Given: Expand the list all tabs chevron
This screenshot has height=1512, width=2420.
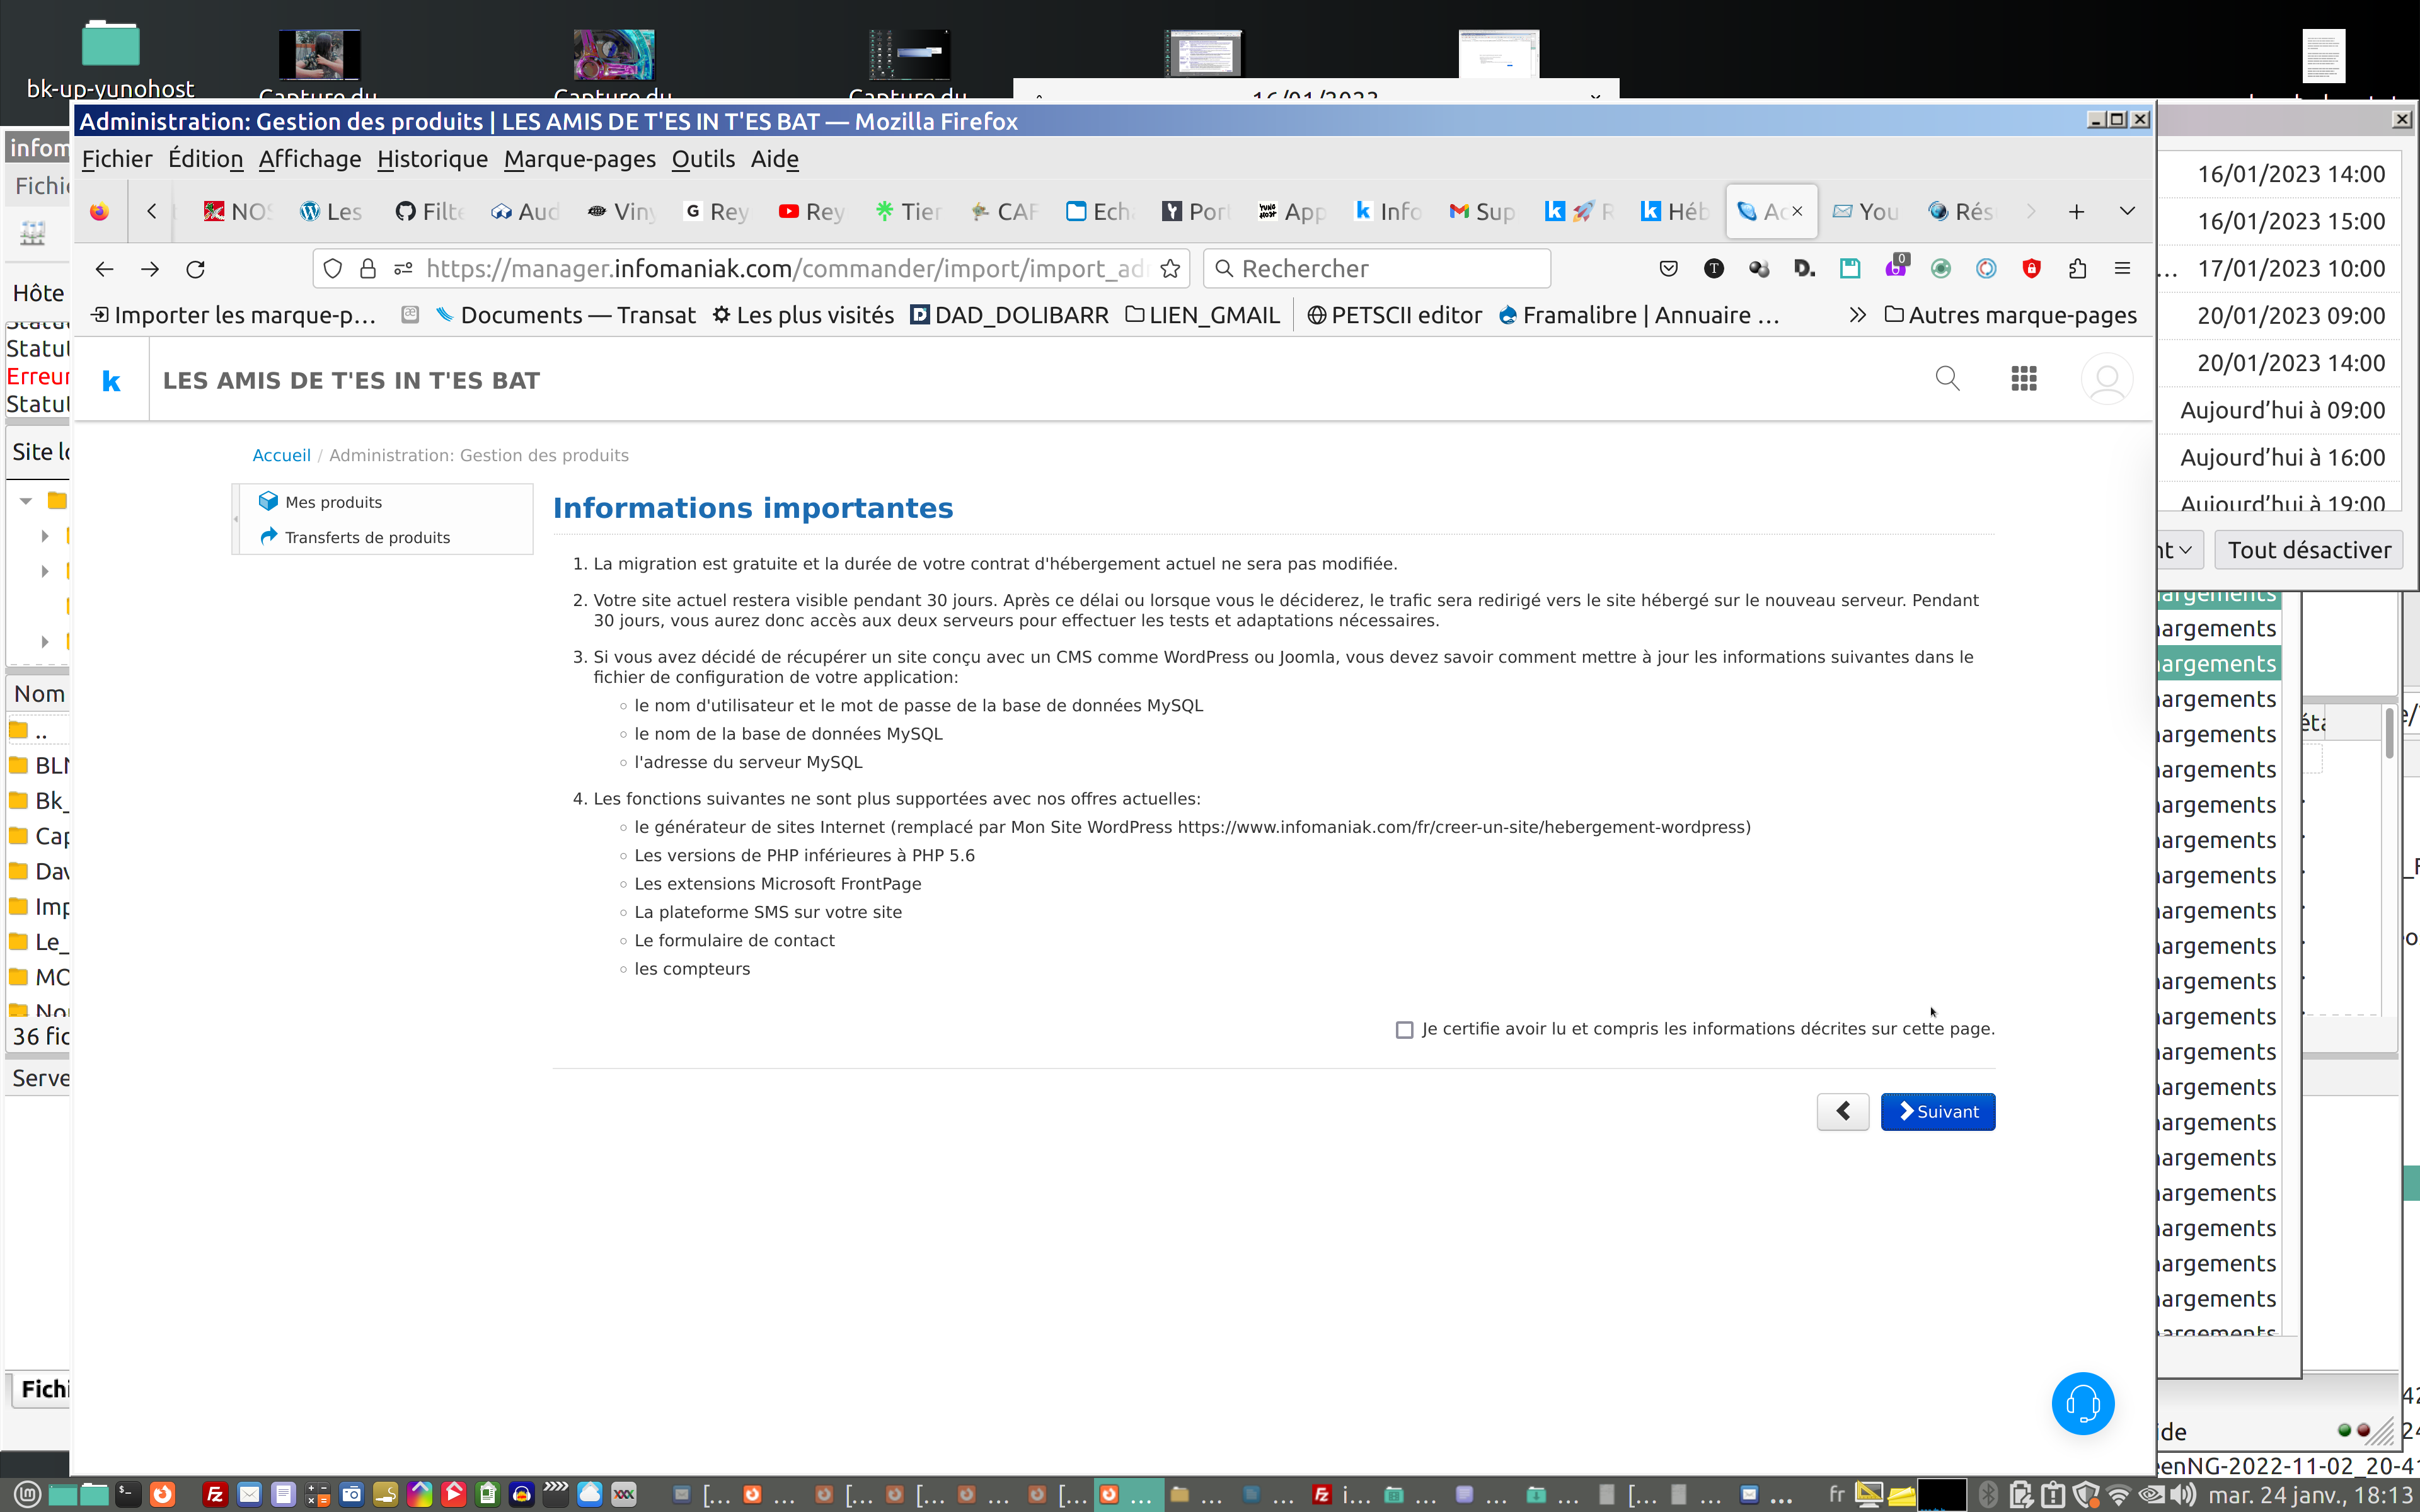Looking at the screenshot, I should pos(2127,211).
